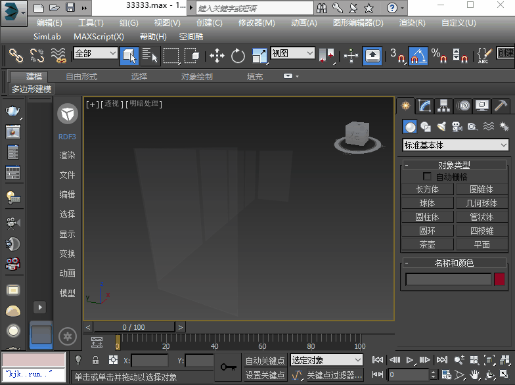The height and width of the screenshot is (385, 515).
Task: Open the Modify command panel tab
Action: click(x=426, y=105)
